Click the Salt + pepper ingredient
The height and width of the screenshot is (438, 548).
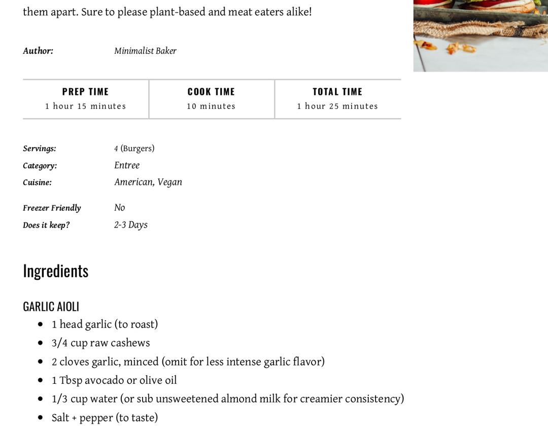105,418
